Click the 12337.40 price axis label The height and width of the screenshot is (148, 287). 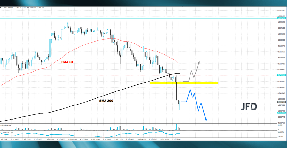click(x=282, y=117)
